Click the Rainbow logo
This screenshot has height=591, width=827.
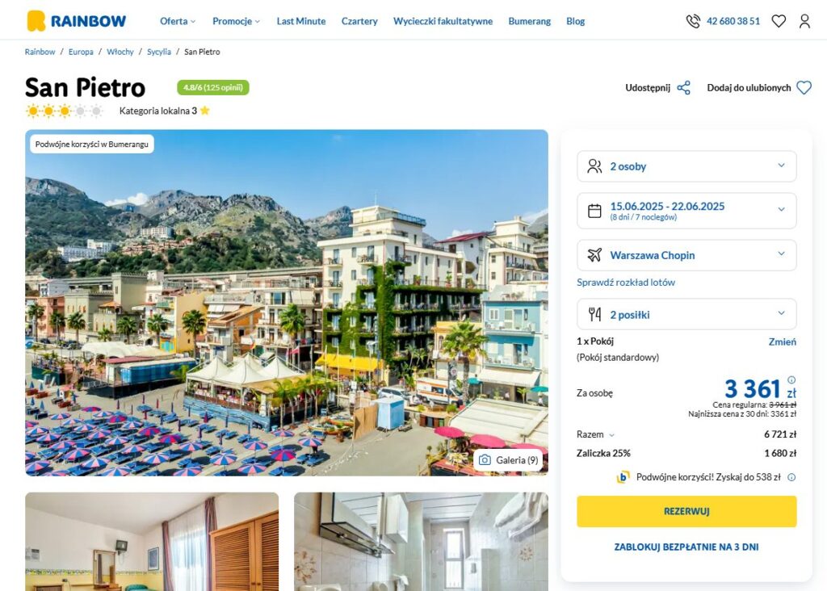tap(77, 21)
